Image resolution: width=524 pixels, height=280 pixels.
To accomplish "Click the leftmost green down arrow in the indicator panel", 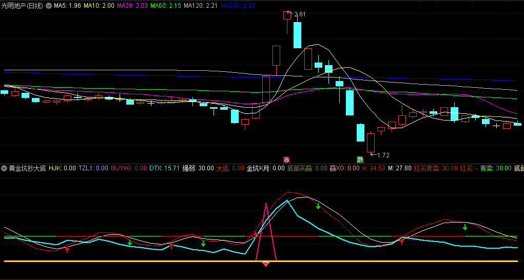I will point(130,243).
